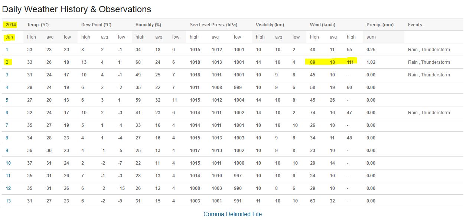
Task: Click the highlighted wind value 111
Action: coord(350,62)
